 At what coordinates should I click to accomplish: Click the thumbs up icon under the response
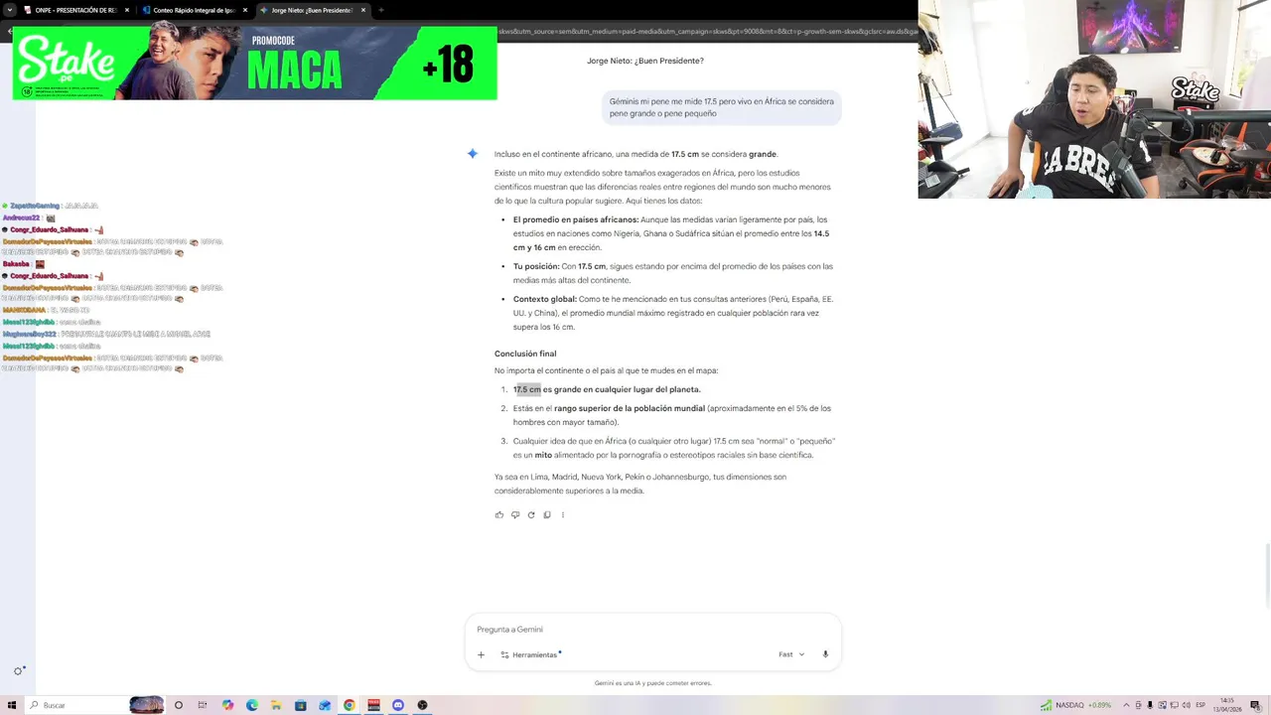pyautogui.click(x=499, y=514)
